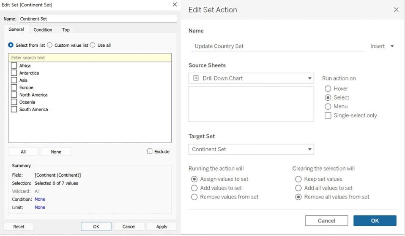Choose Add values to set
Screen dimensions: 405x236
click(x=194, y=188)
